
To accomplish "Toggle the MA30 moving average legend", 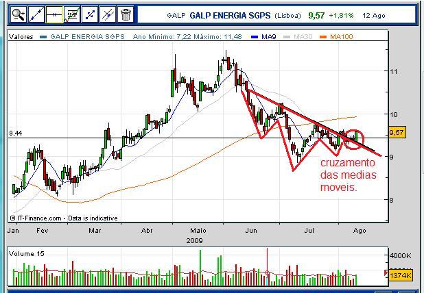I will pyautogui.click(x=298, y=37).
